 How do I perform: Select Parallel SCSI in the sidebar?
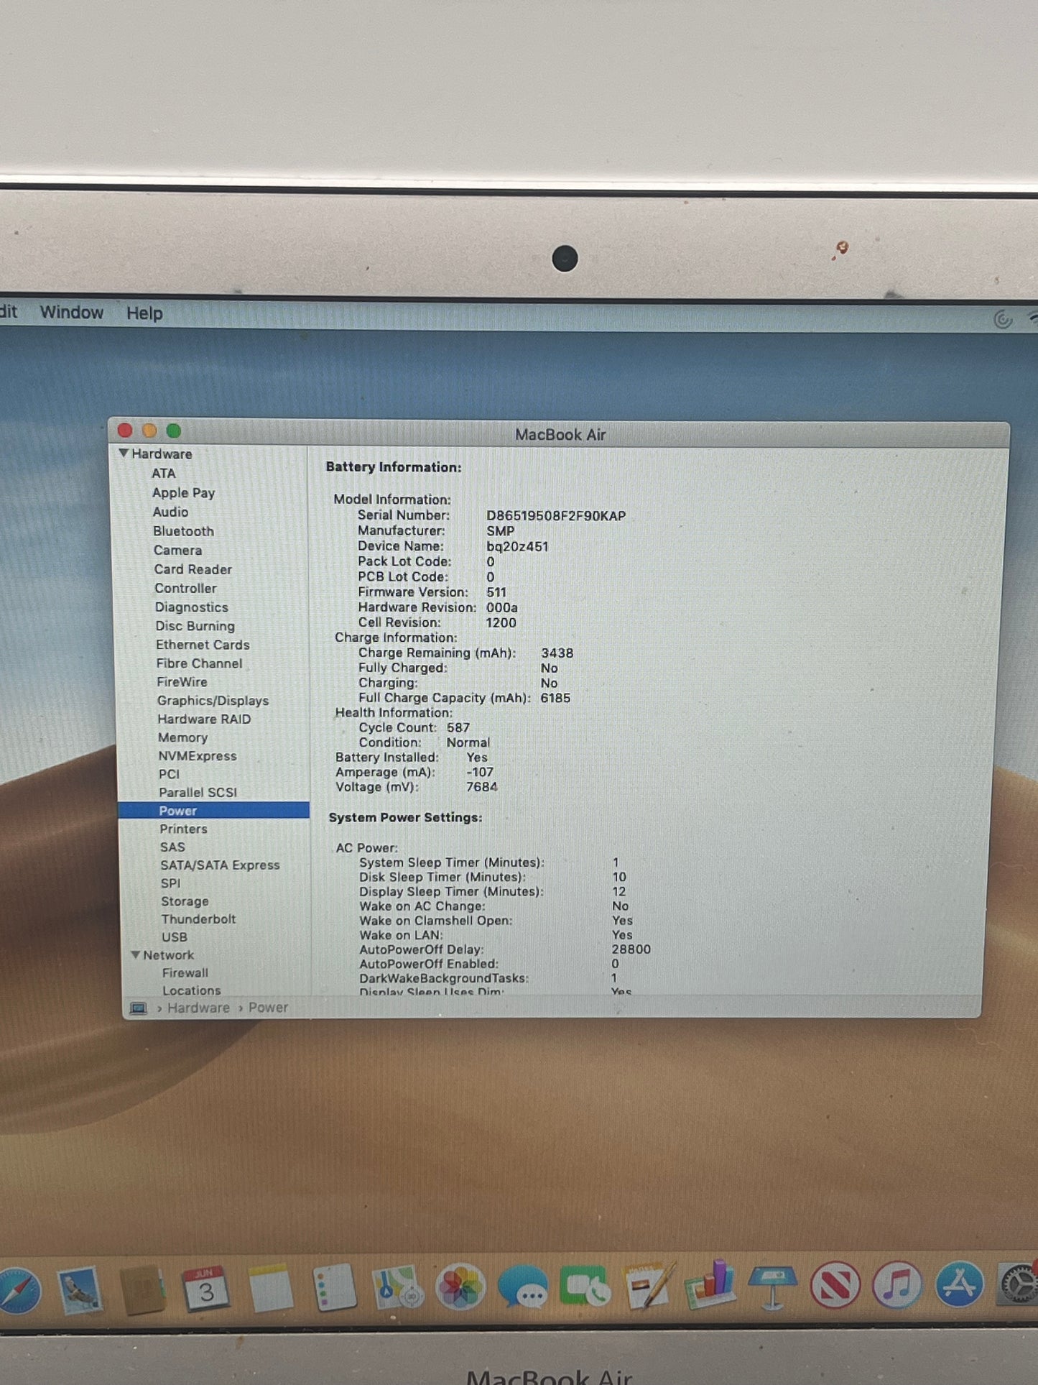[x=198, y=793]
